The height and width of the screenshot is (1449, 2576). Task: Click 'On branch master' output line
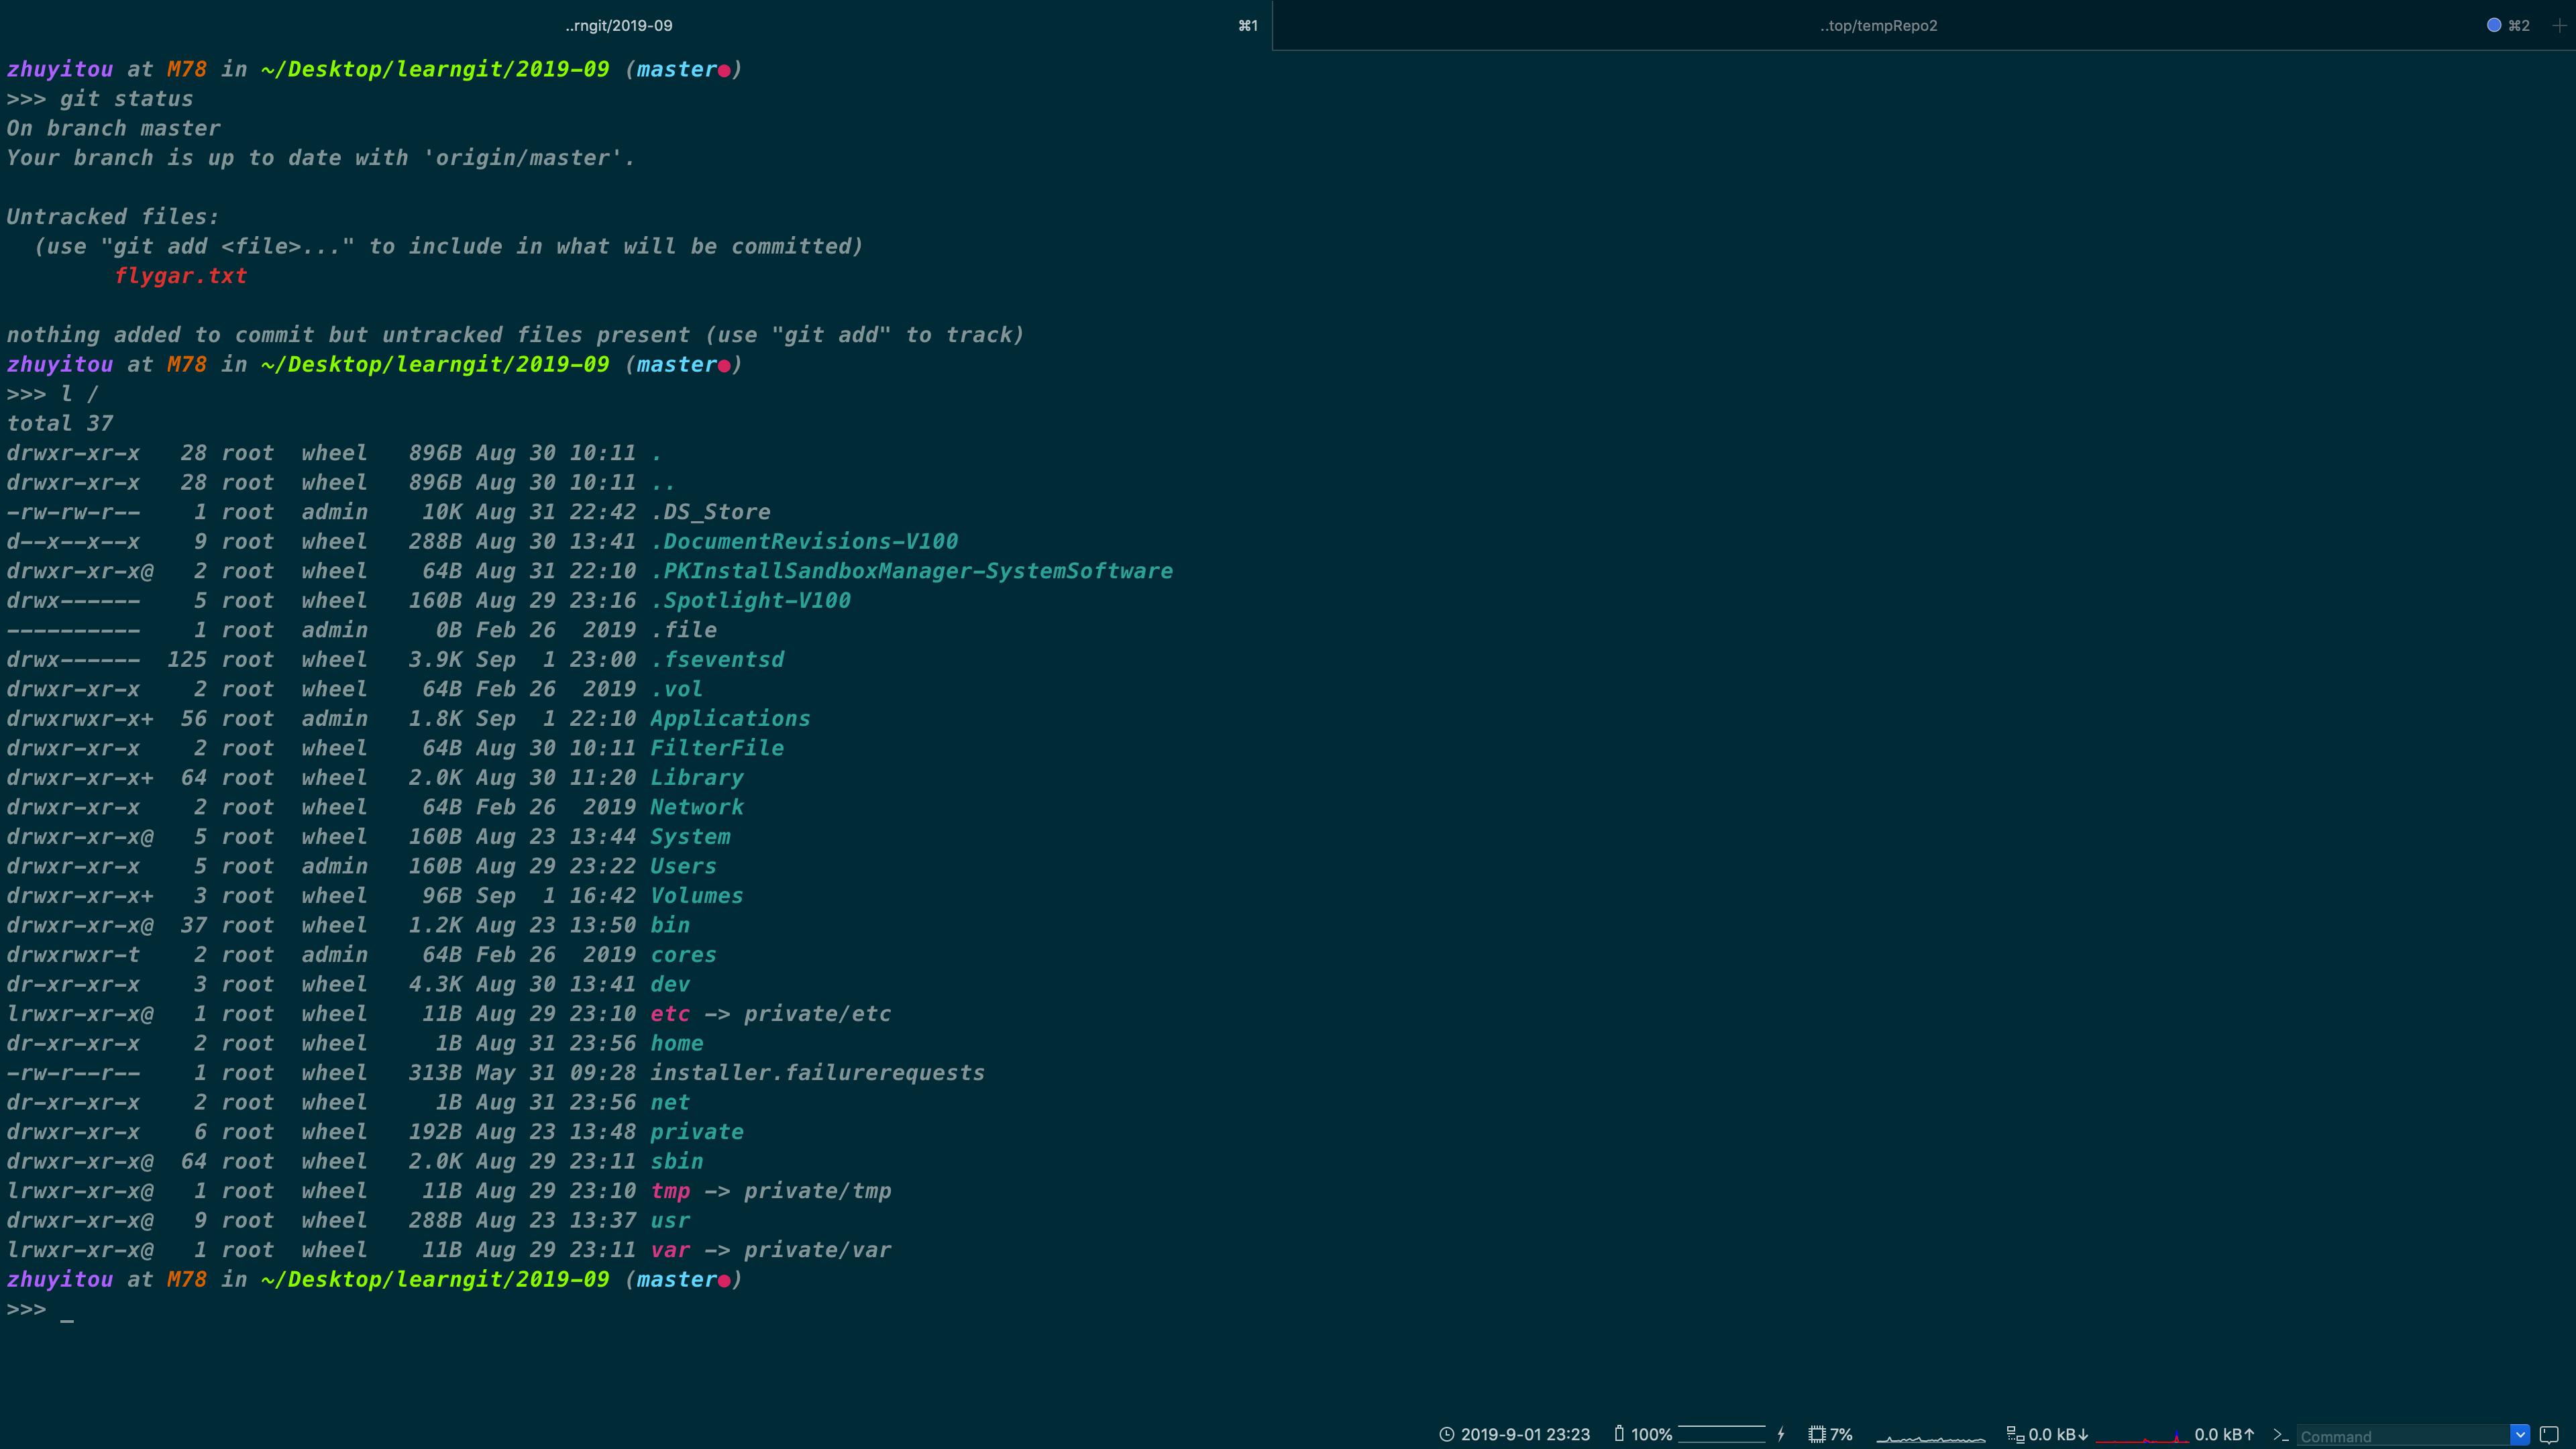(x=113, y=128)
